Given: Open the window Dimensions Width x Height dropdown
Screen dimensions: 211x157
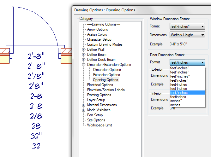Looking at the screenshot, I should pos(187,35).
